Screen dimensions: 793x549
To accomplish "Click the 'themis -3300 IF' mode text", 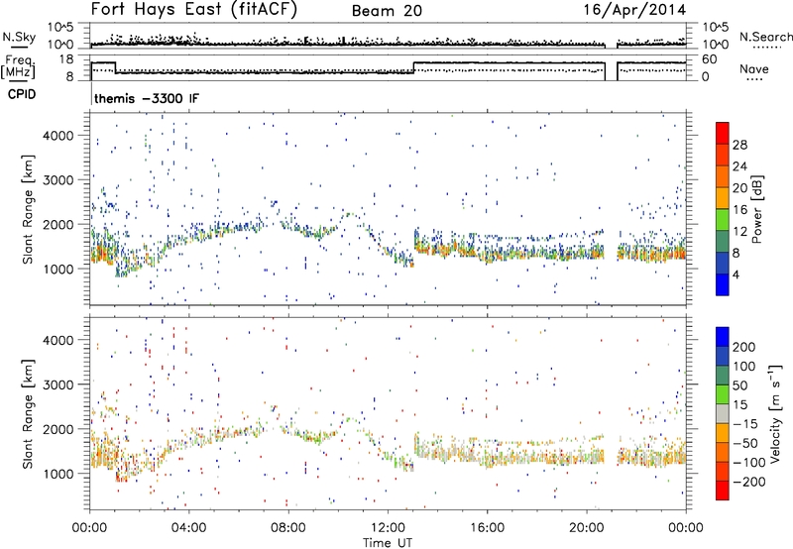I will pos(147,98).
